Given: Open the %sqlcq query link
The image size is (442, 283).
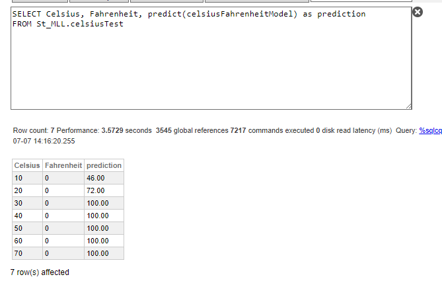Looking at the screenshot, I should 430,131.
